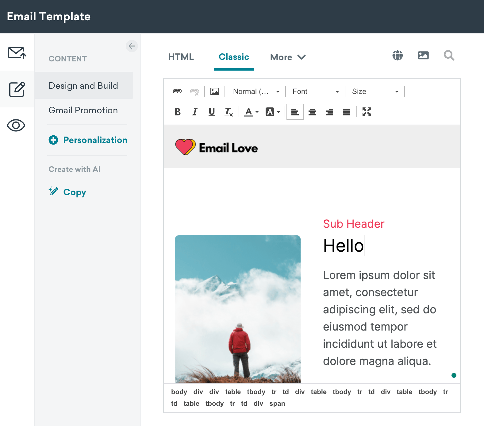The height and width of the screenshot is (426, 484).
Task: Click the magic wand icon beside Copy
Action: (53, 191)
